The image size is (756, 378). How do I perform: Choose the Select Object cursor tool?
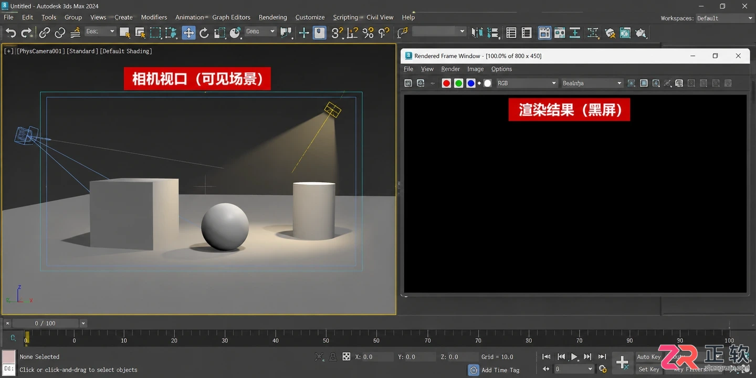point(125,33)
